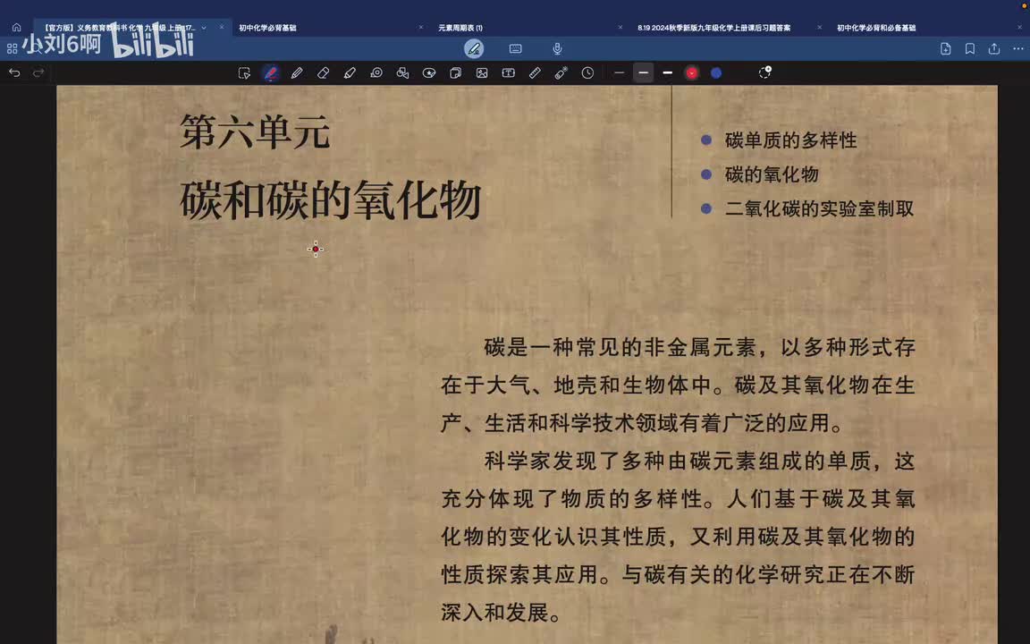This screenshot has height=644, width=1030.
Task: Open the three-dot more options menu
Action: 1018,48
